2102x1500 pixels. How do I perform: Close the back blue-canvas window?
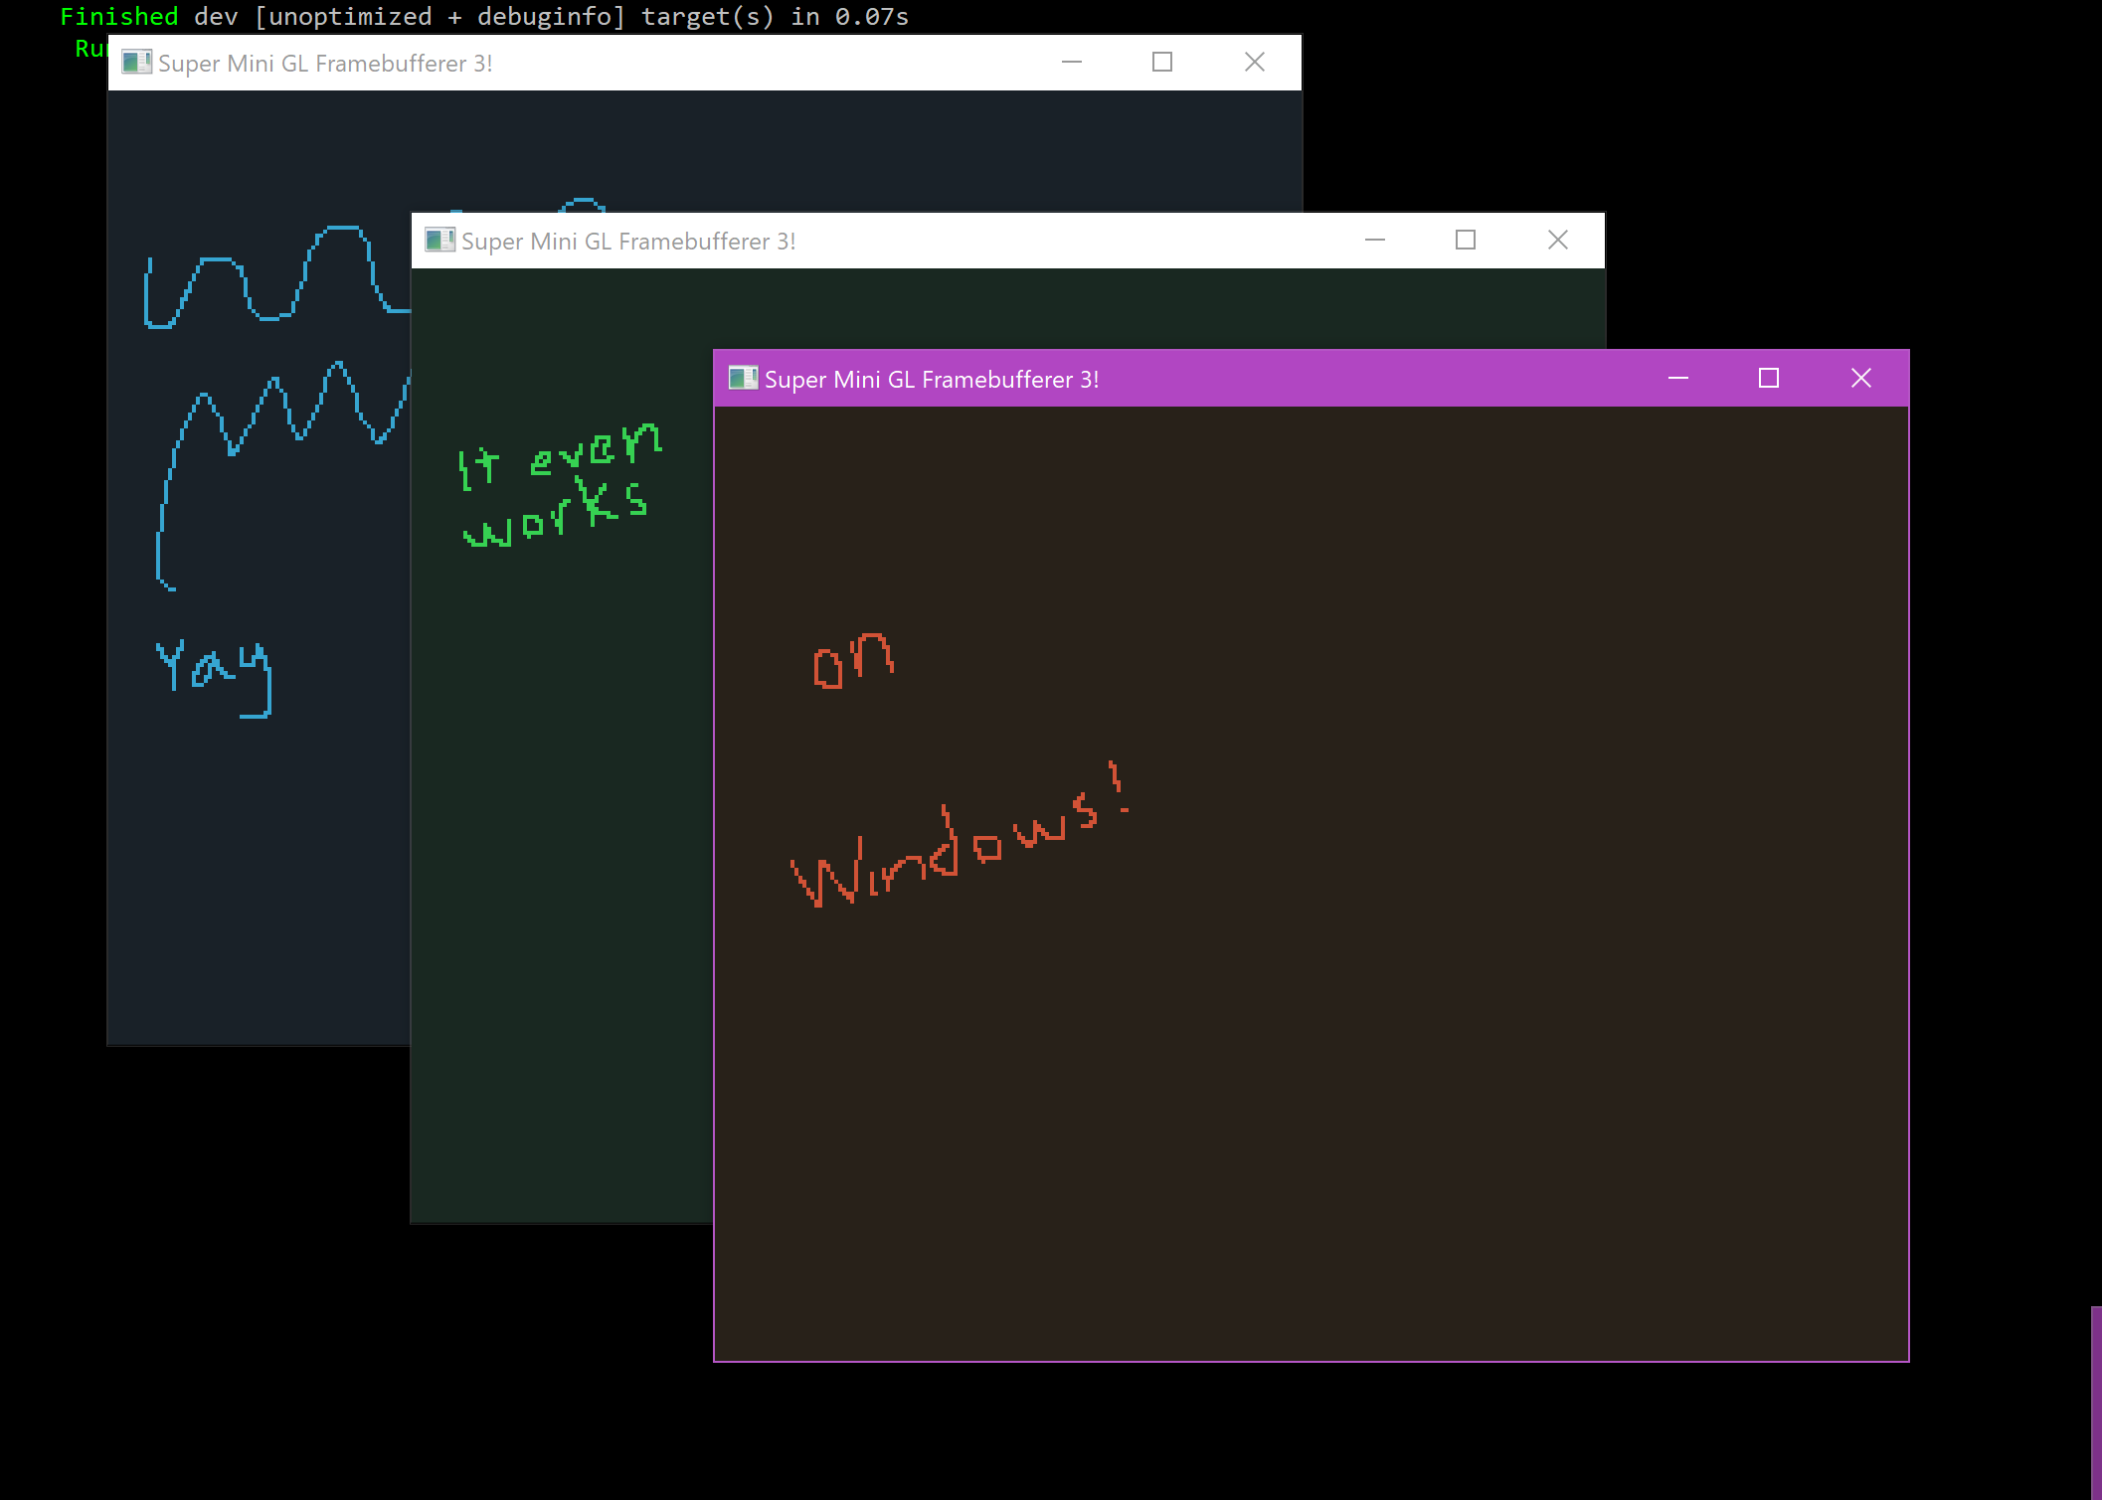1255,63
